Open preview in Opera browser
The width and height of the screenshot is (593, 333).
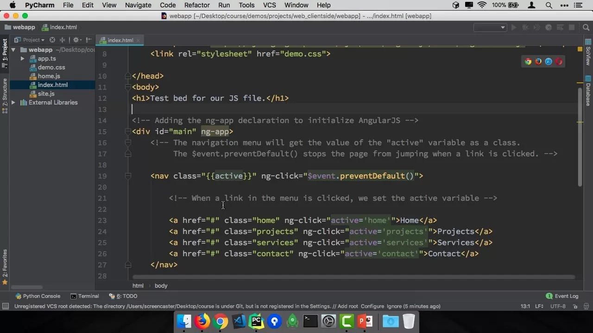559,62
